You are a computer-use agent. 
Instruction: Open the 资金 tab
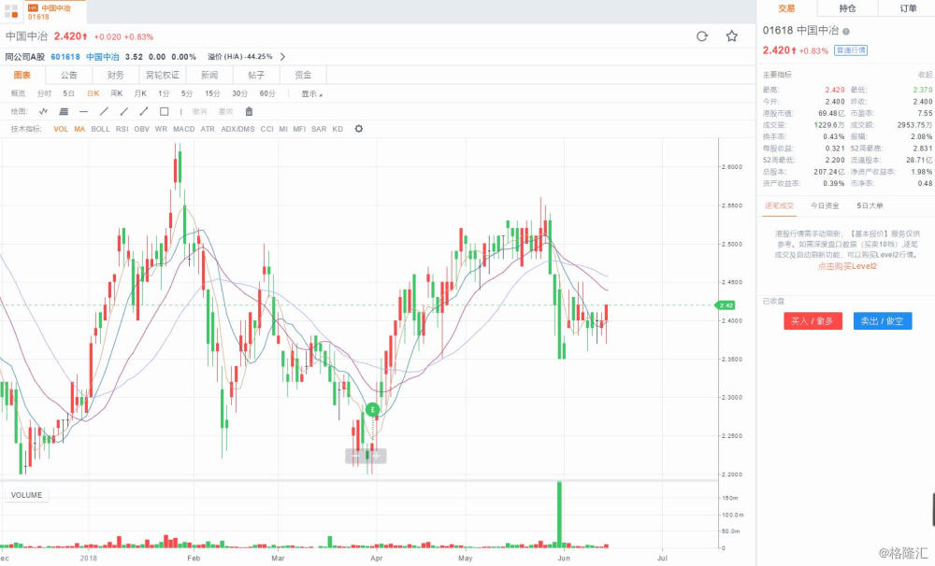coord(303,75)
